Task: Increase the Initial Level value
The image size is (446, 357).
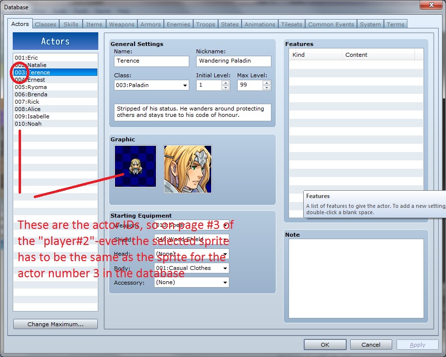Action: click(x=225, y=83)
